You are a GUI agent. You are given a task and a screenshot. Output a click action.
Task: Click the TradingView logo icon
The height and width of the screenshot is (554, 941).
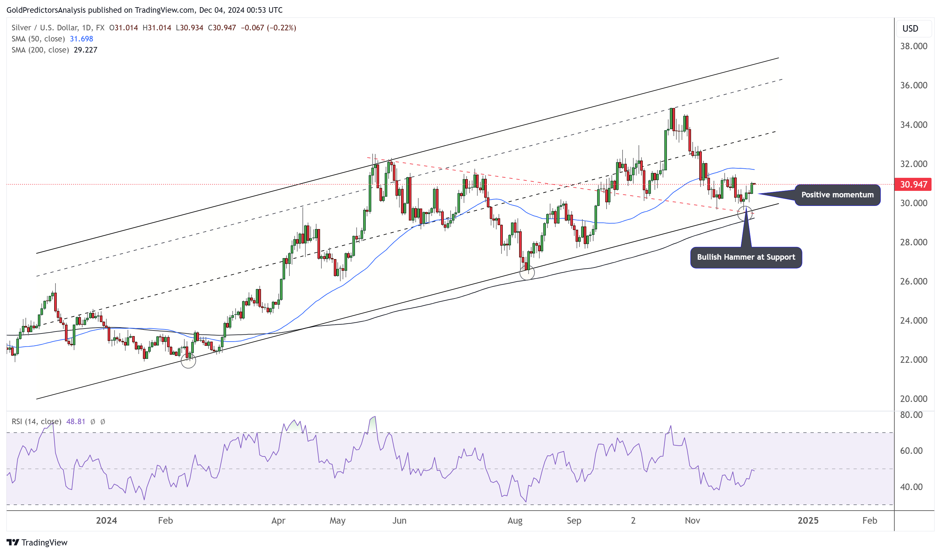13,542
